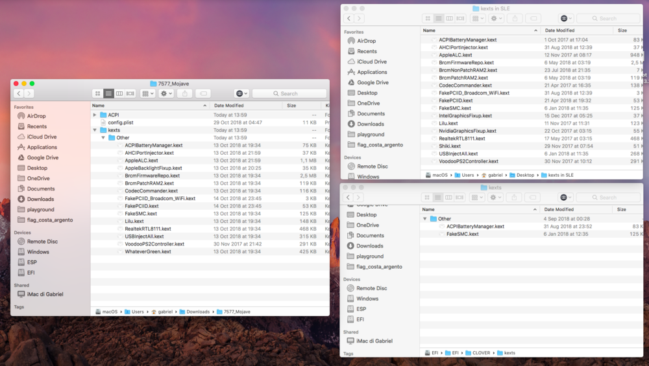The height and width of the screenshot is (366, 649).
Task: Switch to list view in 7577_Mojave window
Action: (x=108, y=94)
